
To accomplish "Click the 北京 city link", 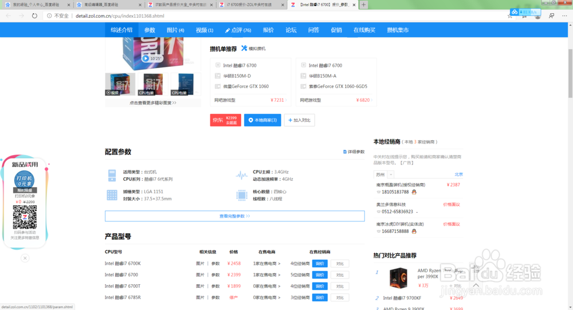I will point(458,174).
